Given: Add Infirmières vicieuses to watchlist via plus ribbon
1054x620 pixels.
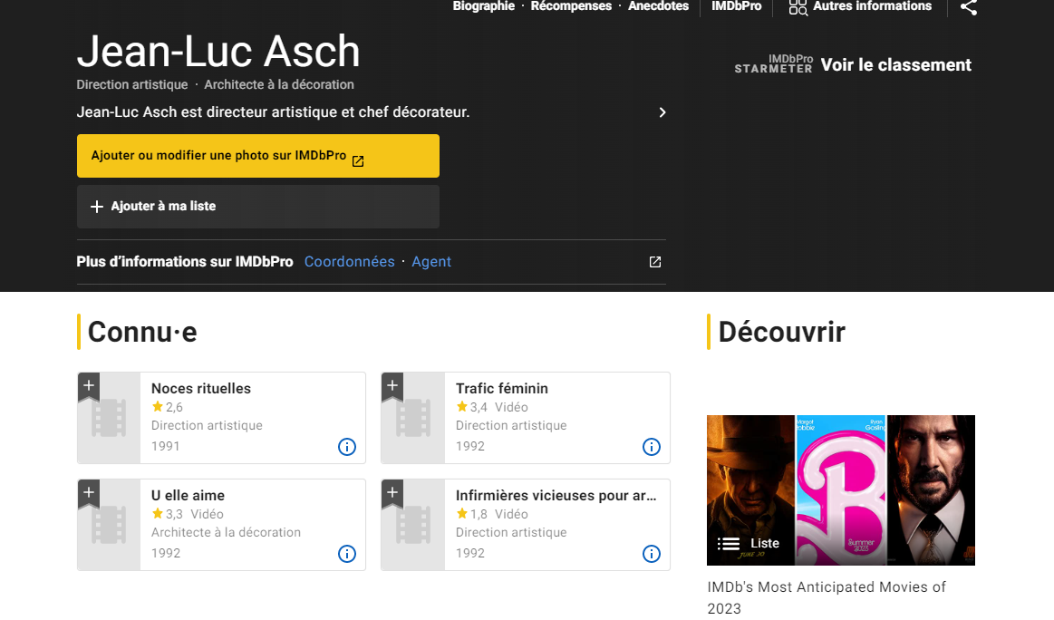Looking at the screenshot, I should tap(392, 494).
